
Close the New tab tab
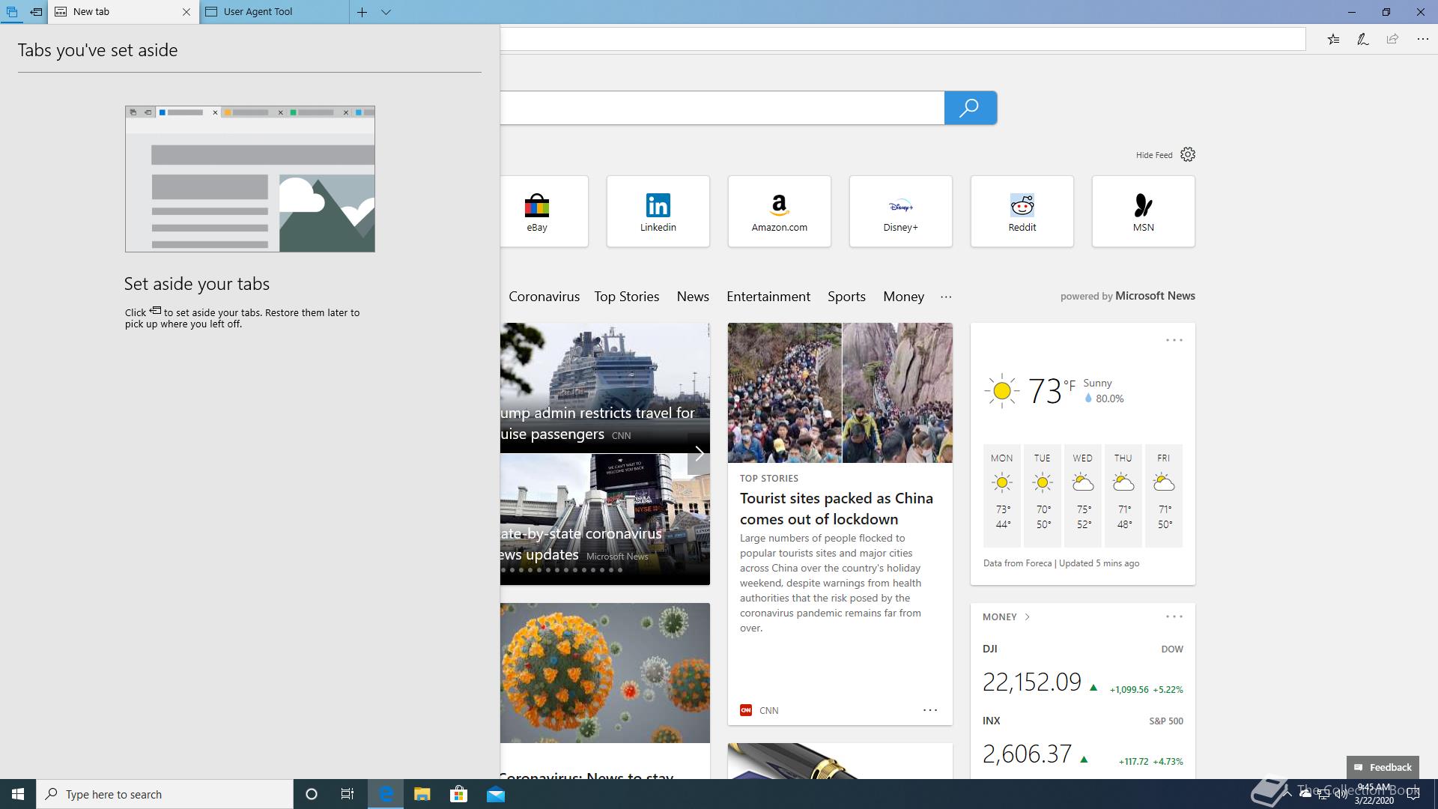(x=186, y=12)
